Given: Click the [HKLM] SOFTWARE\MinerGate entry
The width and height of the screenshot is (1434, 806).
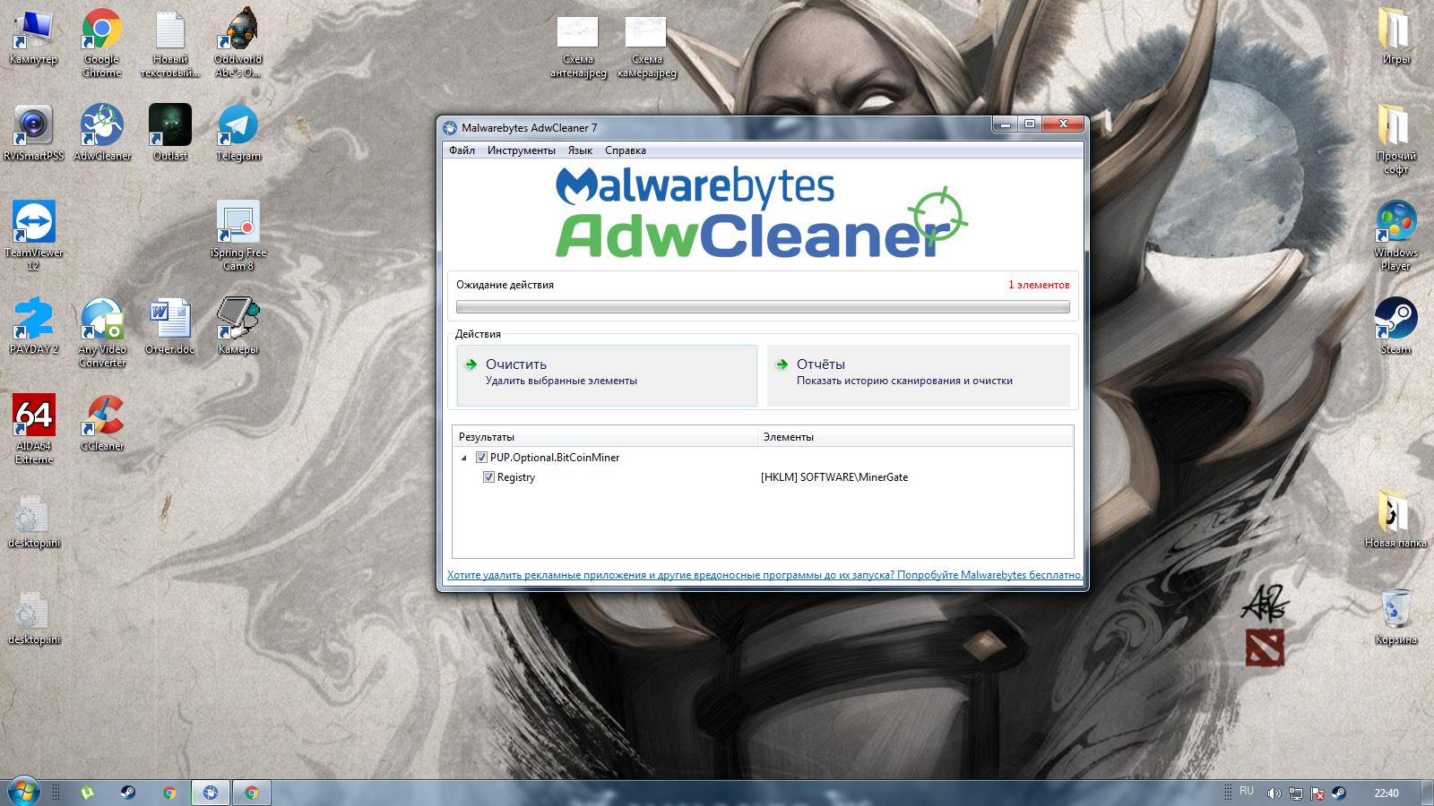Looking at the screenshot, I should pyautogui.click(x=834, y=477).
